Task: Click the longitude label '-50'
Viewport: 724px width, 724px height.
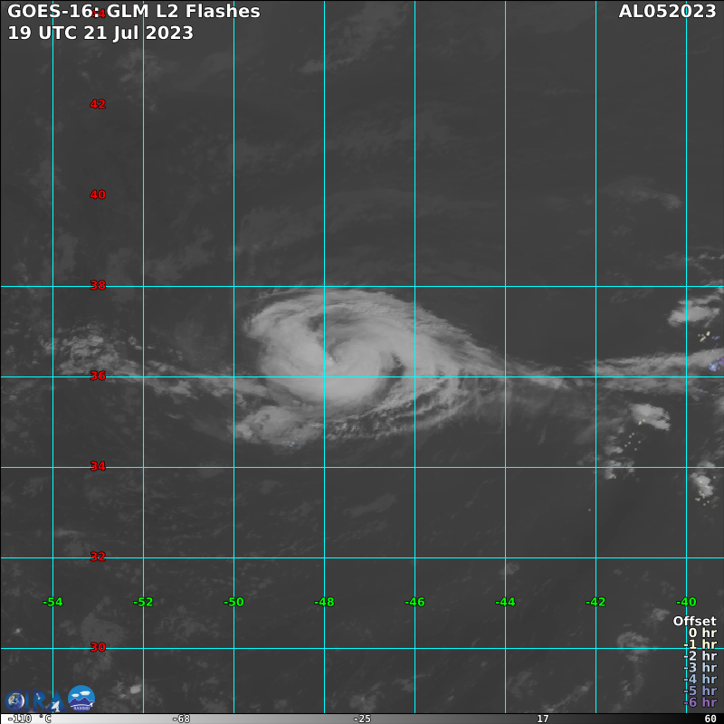Action: point(233,602)
